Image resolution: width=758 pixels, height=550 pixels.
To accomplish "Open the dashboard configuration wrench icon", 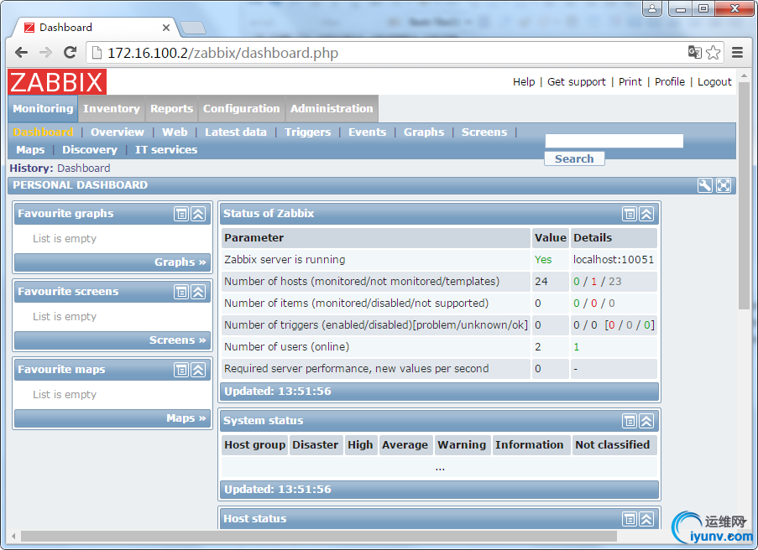I will coord(705,185).
